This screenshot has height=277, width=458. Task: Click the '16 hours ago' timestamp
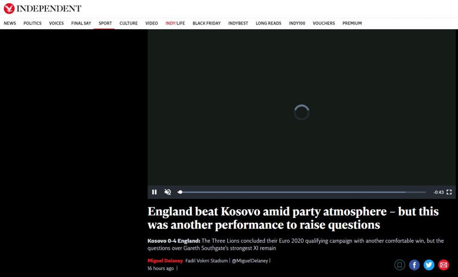coord(161,268)
